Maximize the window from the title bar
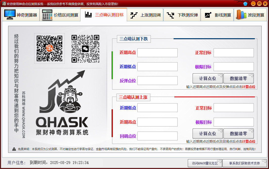The image size is (269, 169). point(259,4)
